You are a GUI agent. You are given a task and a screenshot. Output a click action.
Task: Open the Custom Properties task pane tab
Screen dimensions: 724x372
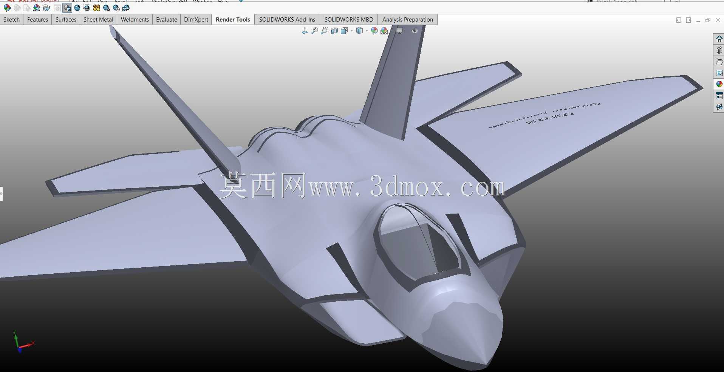pyautogui.click(x=719, y=96)
